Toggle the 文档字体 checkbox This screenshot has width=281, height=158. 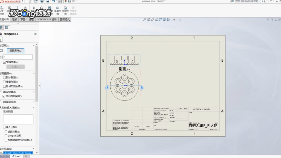[x=4, y=62]
